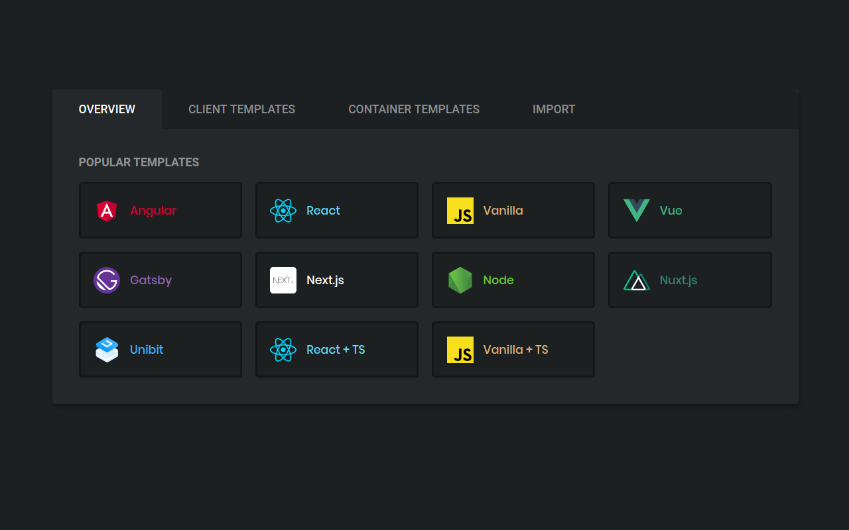The height and width of the screenshot is (530, 849).
Task: Click the yellow JS icon on Vanilla card
Action: (x=460, y=211)
